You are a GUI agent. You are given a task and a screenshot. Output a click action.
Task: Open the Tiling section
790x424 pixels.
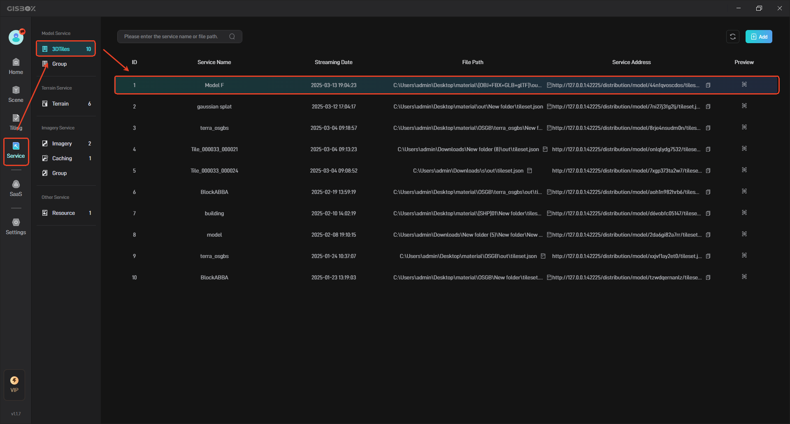[x=16, y=122]
